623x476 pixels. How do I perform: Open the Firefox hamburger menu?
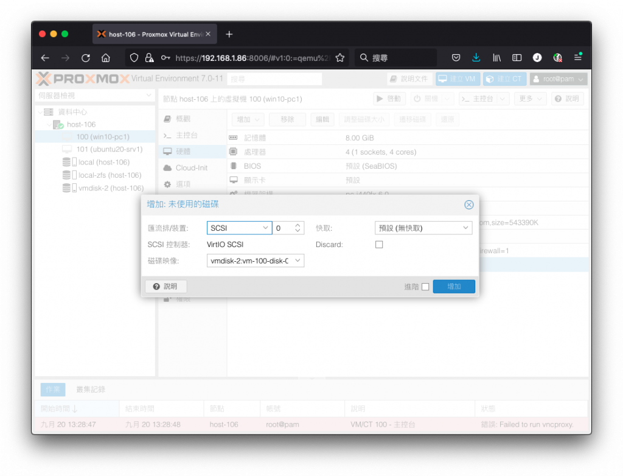(578, 58)
